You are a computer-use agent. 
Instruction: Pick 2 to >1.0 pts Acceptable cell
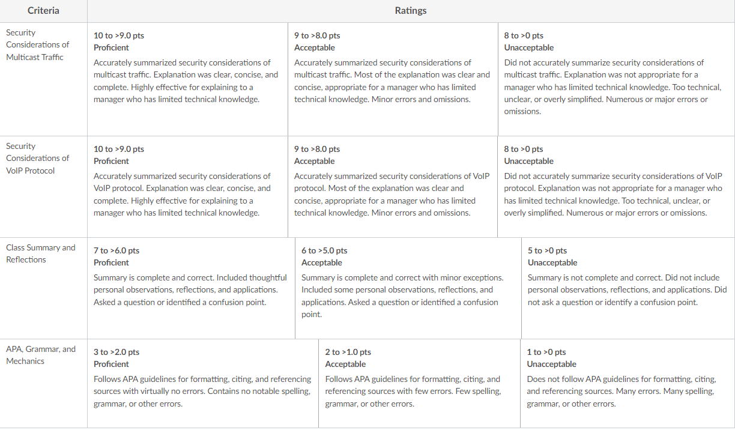click(419, 383)
